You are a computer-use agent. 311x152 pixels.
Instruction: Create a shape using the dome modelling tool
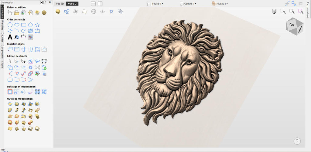click(17, 104)
